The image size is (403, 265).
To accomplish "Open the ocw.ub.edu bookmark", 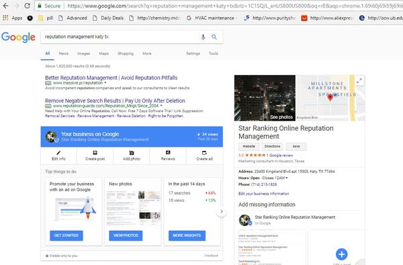I will [381, 18].
